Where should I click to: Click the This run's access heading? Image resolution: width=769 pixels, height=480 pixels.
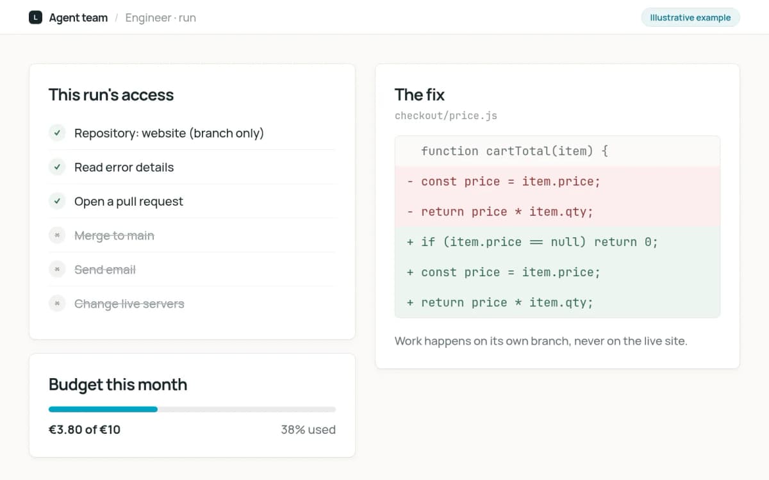click(112, 95)
